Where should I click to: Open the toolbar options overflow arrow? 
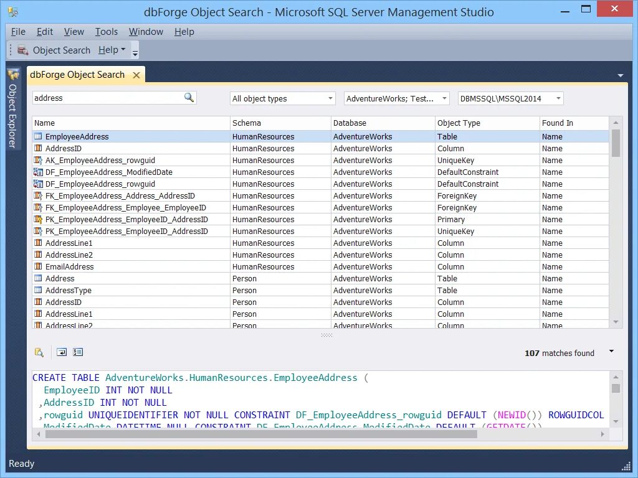pos(135,52)
